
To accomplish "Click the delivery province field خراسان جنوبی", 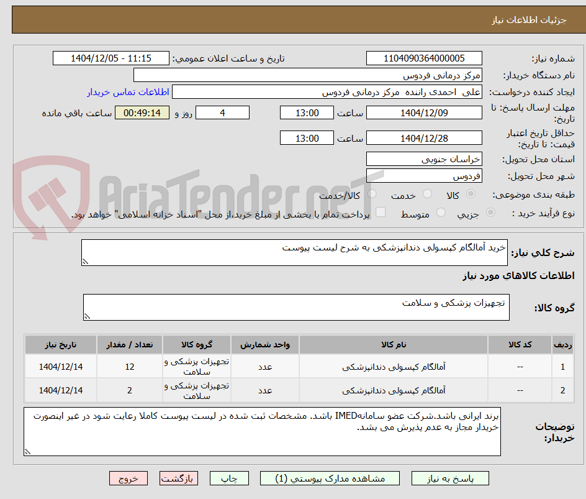I will (x=424, y=159).
